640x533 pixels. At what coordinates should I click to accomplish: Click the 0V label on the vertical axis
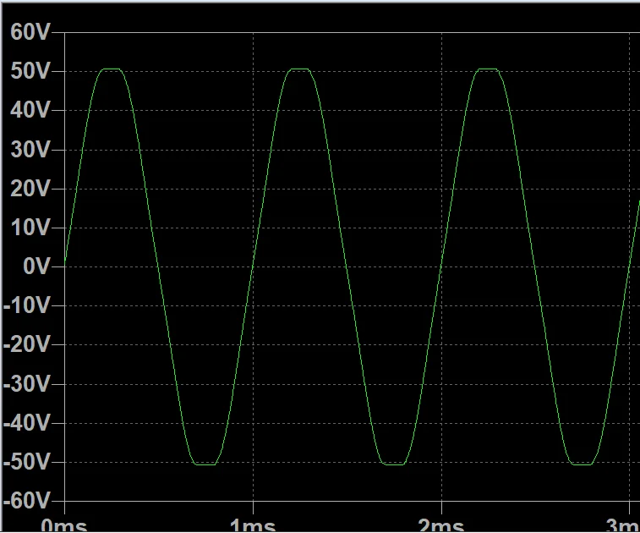click(x=36, y=266)
